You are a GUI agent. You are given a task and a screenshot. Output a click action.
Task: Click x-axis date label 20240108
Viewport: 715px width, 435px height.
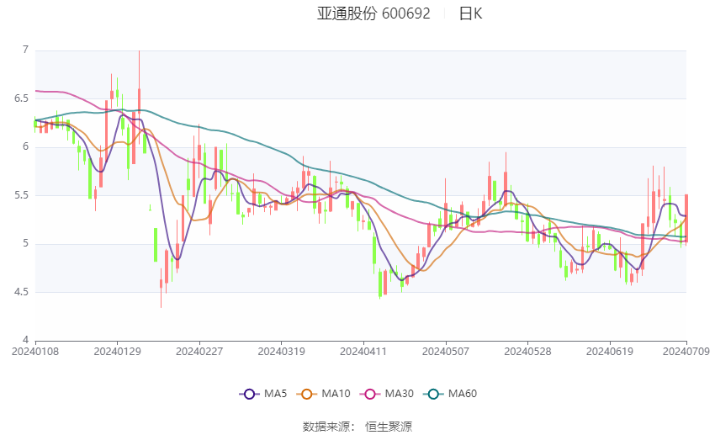(35, 352)
